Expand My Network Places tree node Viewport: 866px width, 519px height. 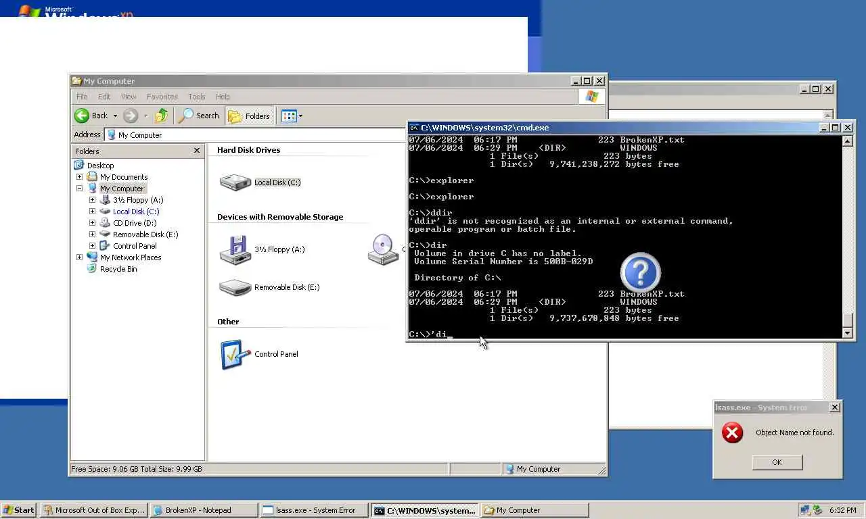click(x=79, y=257)
